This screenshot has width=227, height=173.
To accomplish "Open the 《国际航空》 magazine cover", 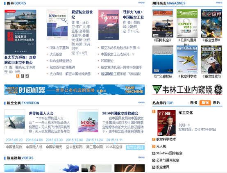I will click(163, 23).
